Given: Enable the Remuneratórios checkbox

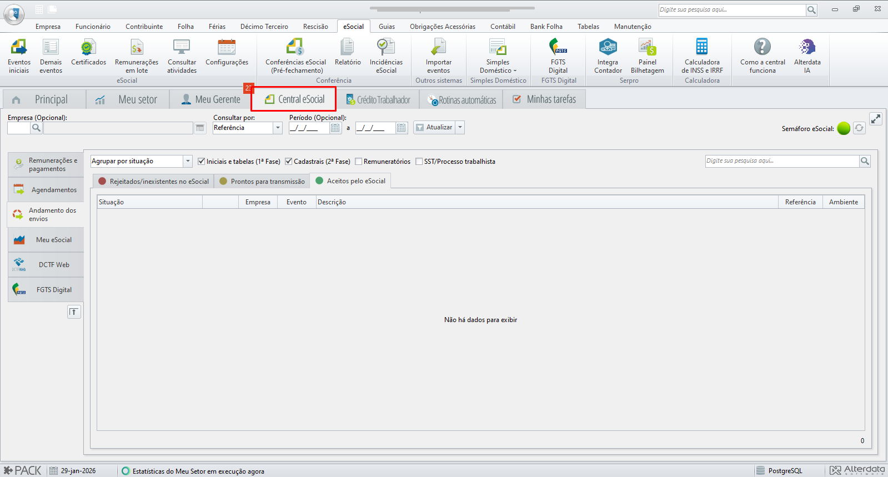Looking at the screenshot, I should point(359,162).
